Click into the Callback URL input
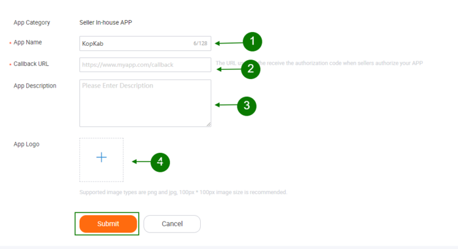 click(x=145, y=65)
